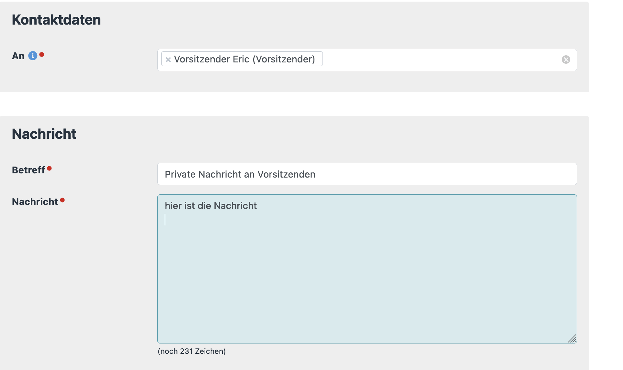Place cursor in "hier ist die Nachricht" text
623x370 pixels.
point(210,206)
